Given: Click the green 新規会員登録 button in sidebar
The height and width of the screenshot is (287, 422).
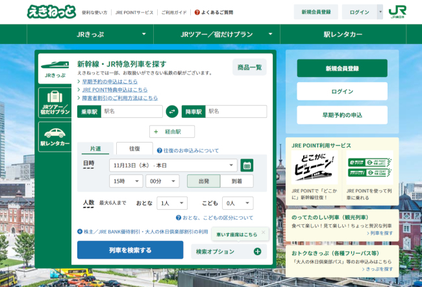Looking at the screenshot, I should click(341, 68).
